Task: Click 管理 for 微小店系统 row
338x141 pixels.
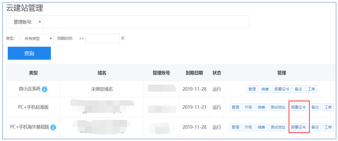Action: click(252, 89)
